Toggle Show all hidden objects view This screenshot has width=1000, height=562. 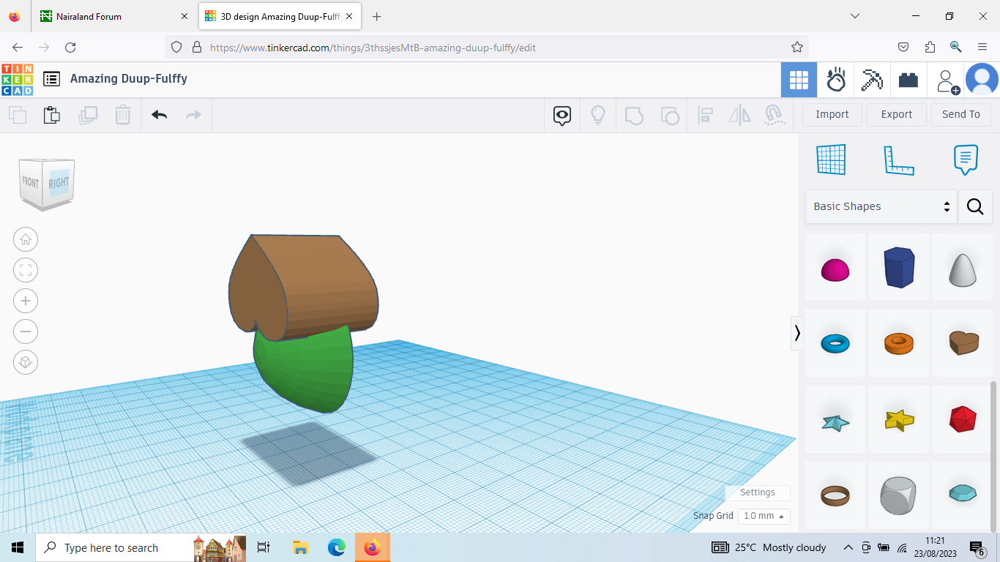561,116
